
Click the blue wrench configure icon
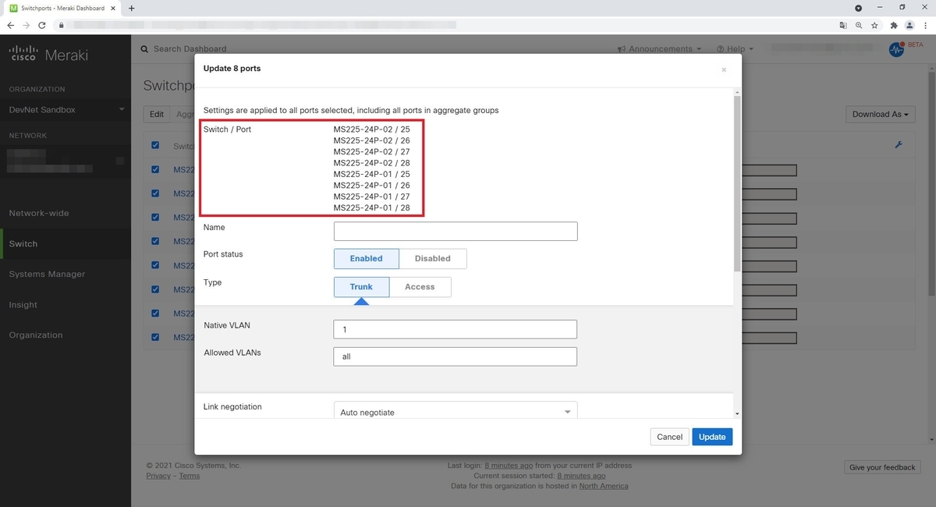[899, 144]
